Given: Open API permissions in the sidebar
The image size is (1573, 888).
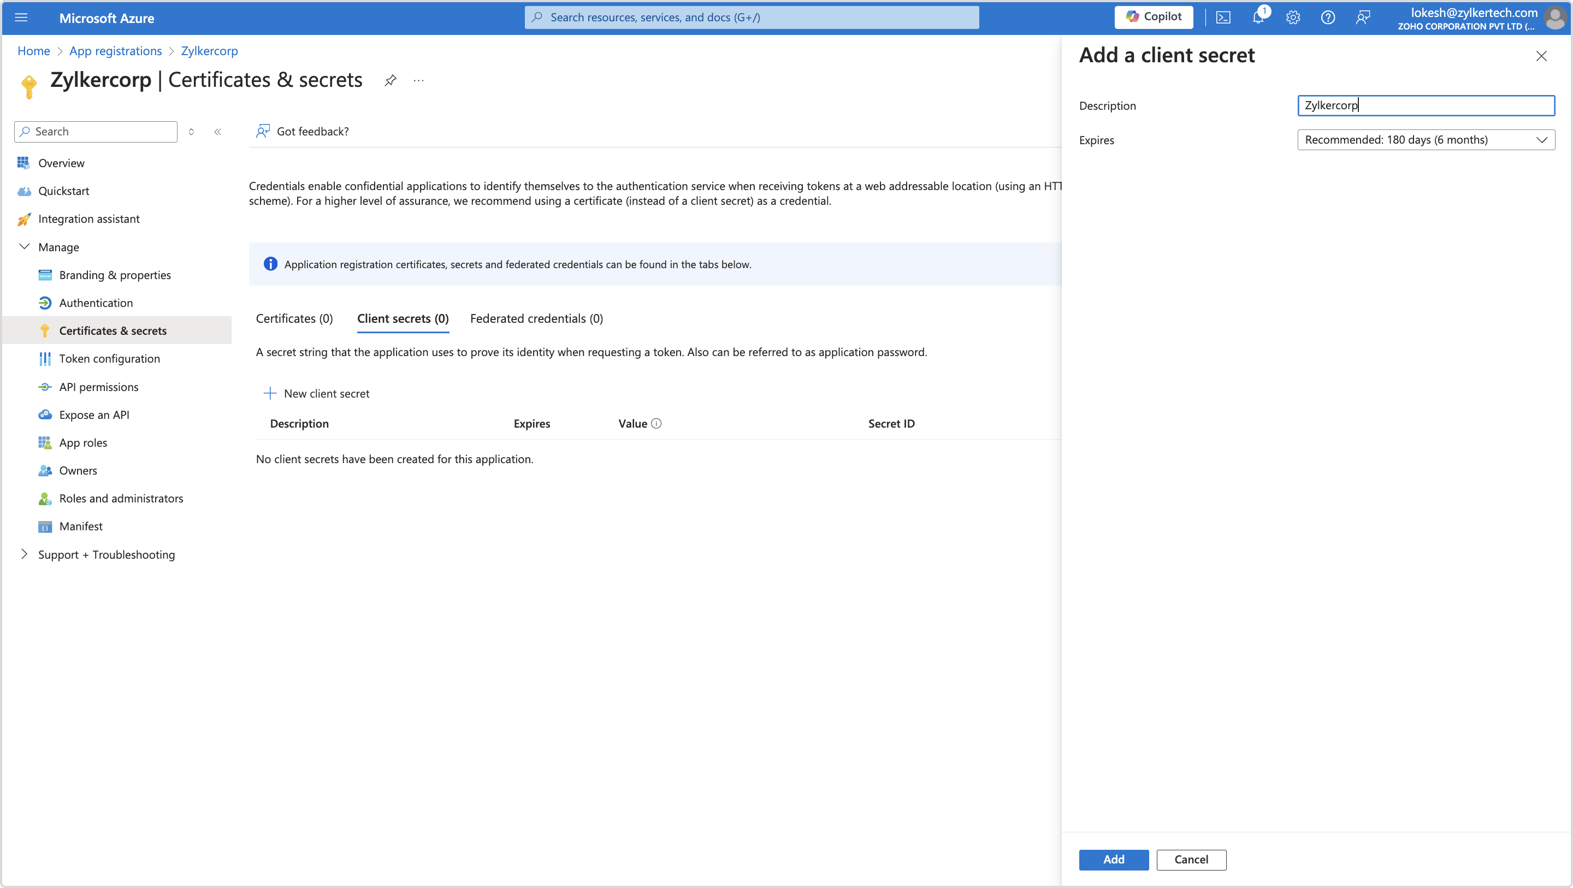Looking at the screenshot, I should tap(99, 387).
